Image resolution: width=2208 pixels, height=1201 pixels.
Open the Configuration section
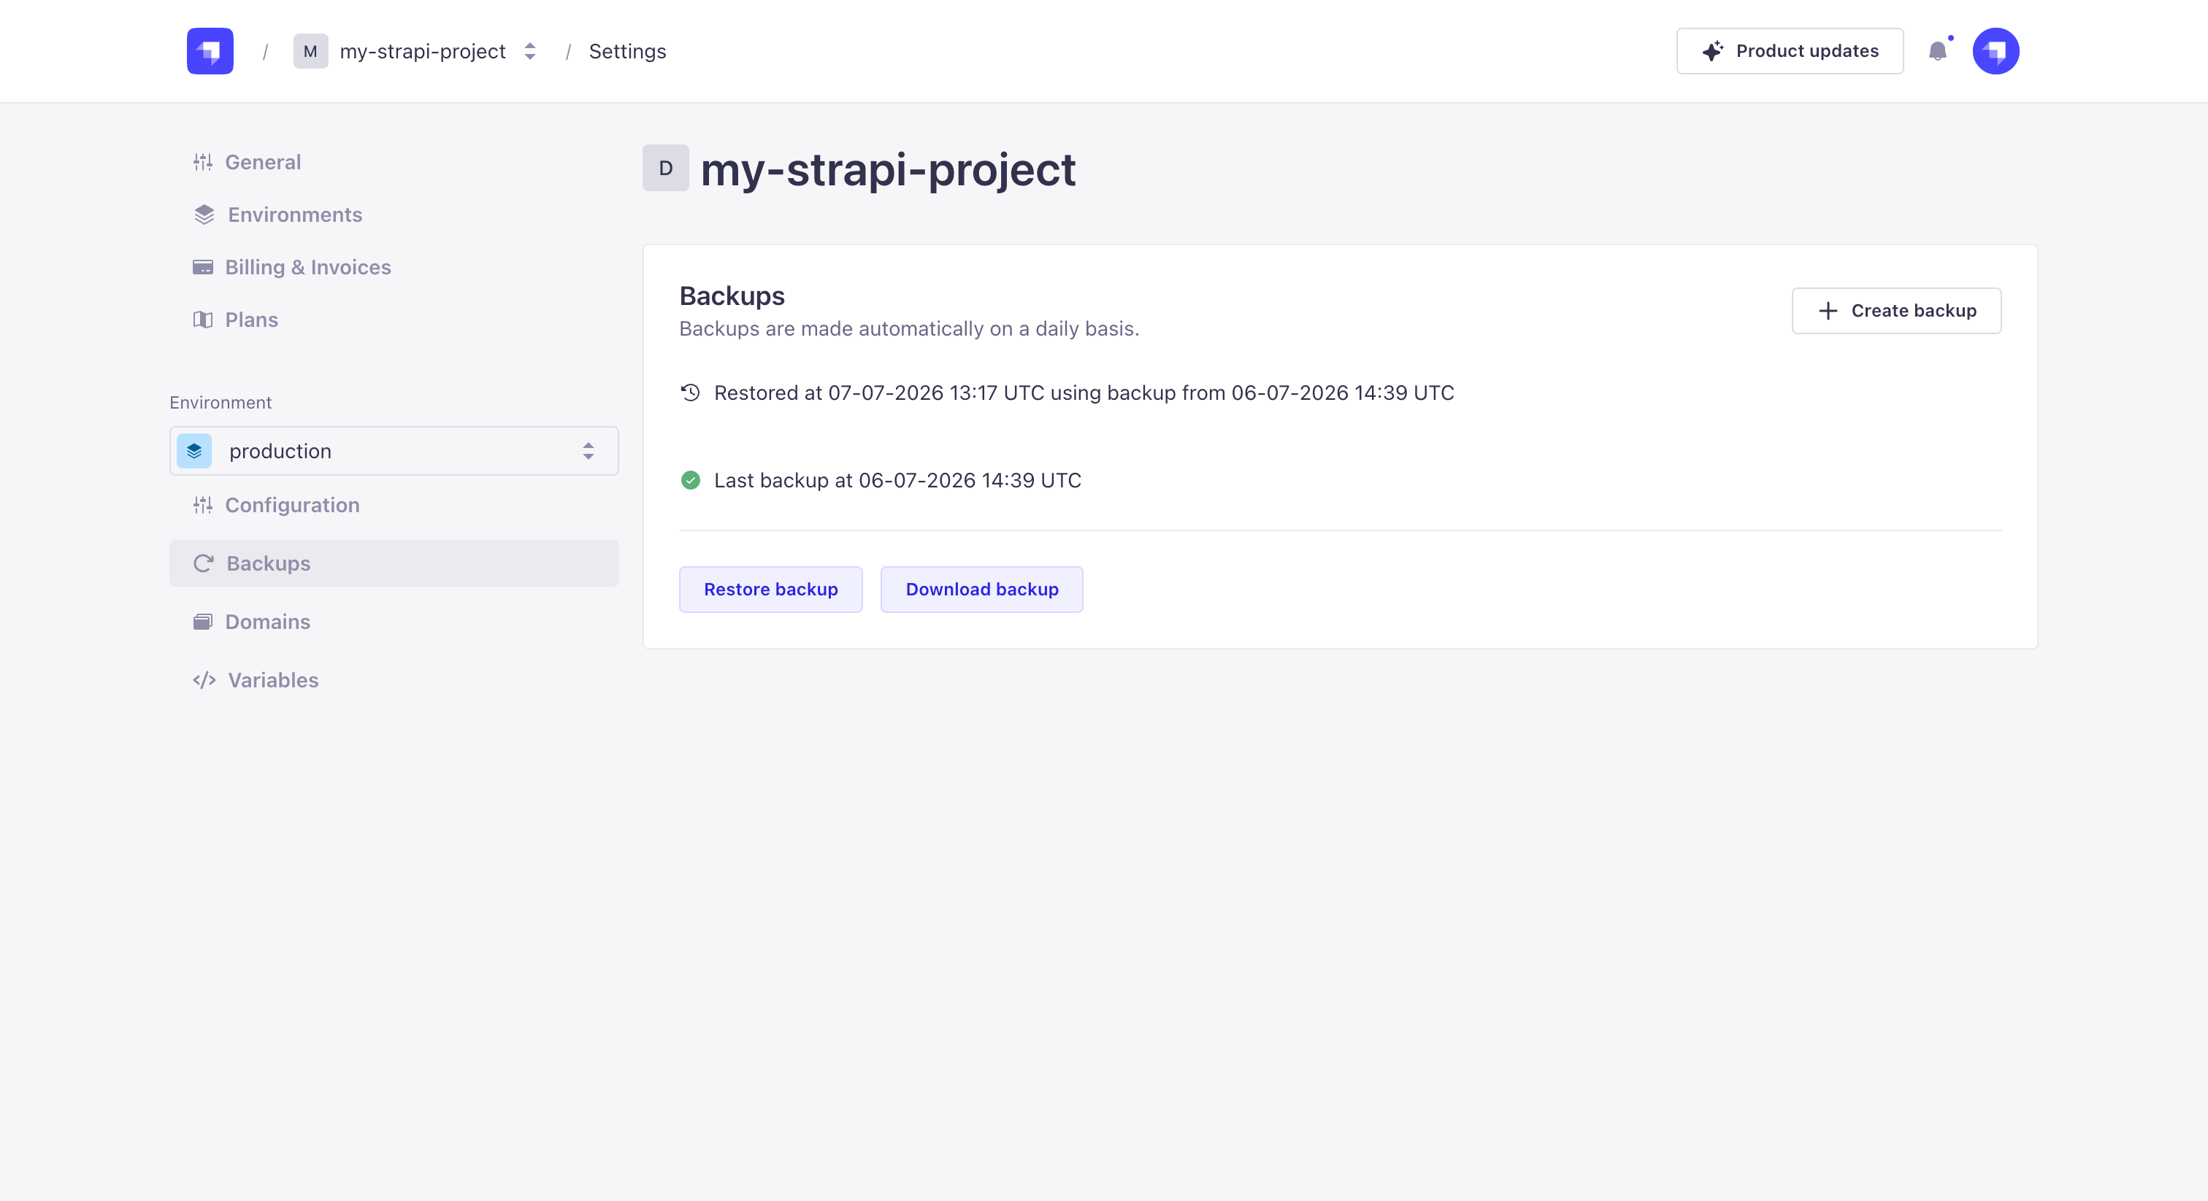point(291,505)
